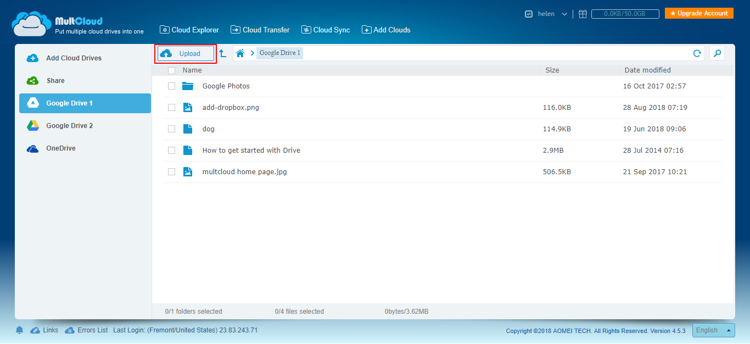
Task: Go up one folder level arrow
Action: (x=223, y=53)
